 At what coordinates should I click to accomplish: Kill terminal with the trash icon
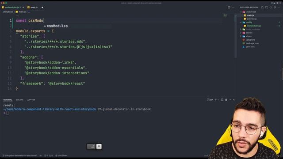point(226,100)
